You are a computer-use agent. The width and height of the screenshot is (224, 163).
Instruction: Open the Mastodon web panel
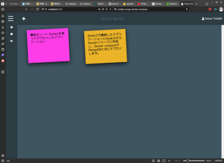point(3,55)
